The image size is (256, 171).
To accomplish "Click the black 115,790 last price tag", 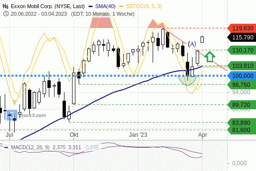I will click(x=242, y=38).
